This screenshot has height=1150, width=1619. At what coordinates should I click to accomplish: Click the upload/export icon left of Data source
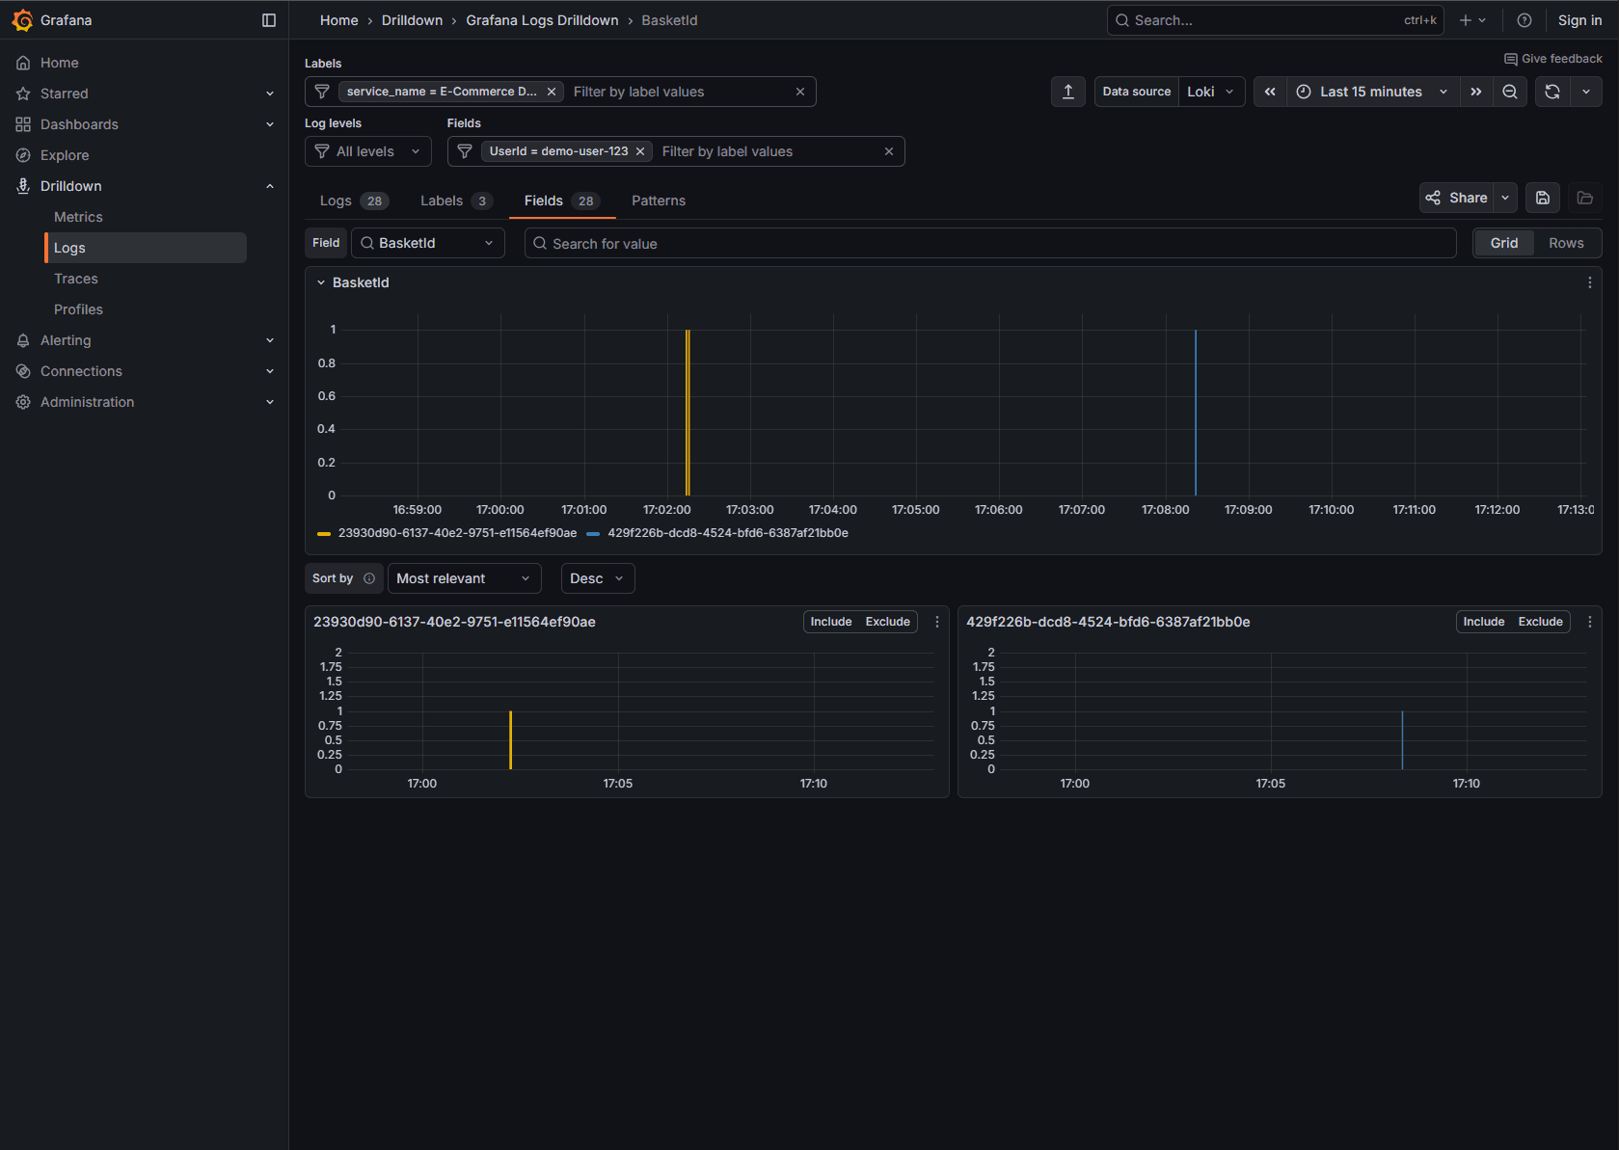pos(1067,91)
